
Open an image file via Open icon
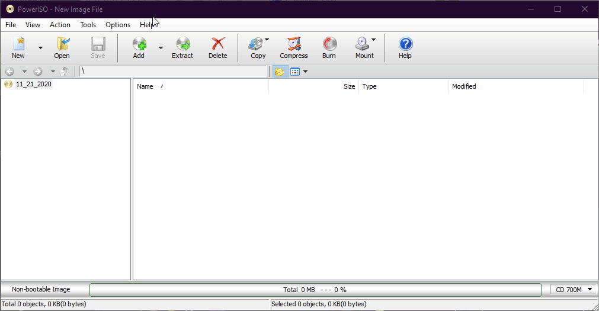click(x=62, y=47)
